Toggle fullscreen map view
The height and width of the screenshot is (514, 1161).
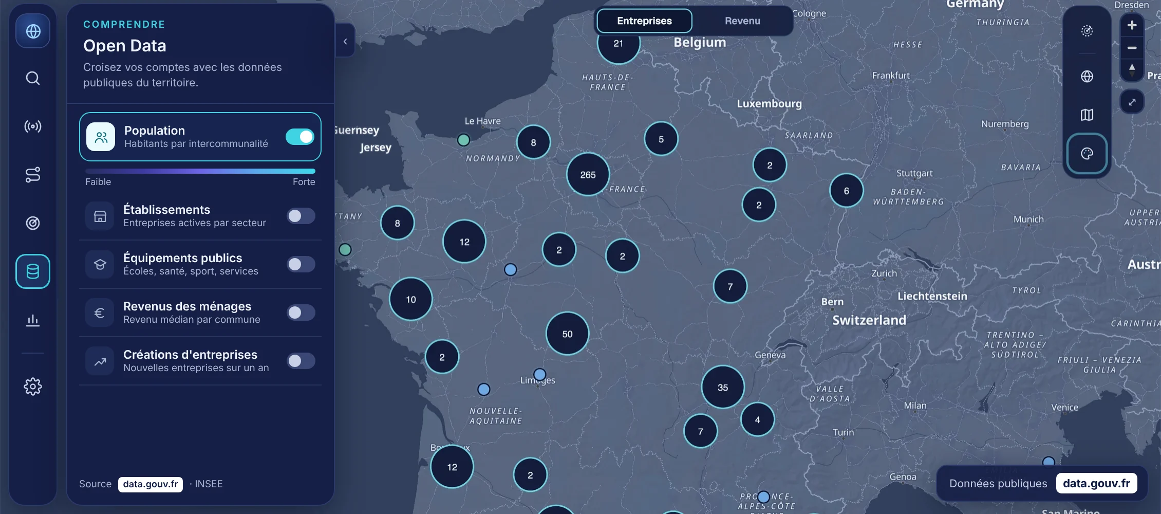[1132, 102]
